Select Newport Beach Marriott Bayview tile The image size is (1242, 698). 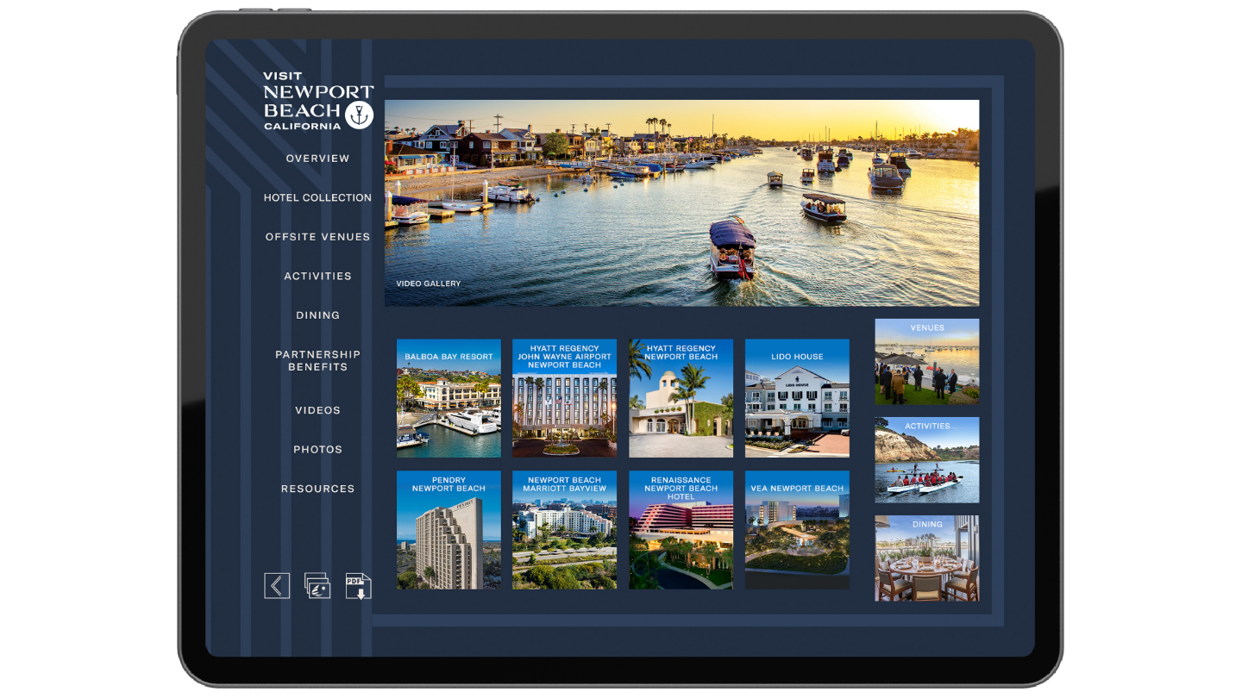tap(565, 530)
